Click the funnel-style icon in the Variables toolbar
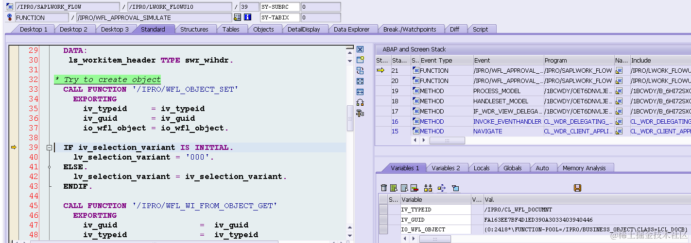Viewport: 691px width, 243px height. coord(455,188)
